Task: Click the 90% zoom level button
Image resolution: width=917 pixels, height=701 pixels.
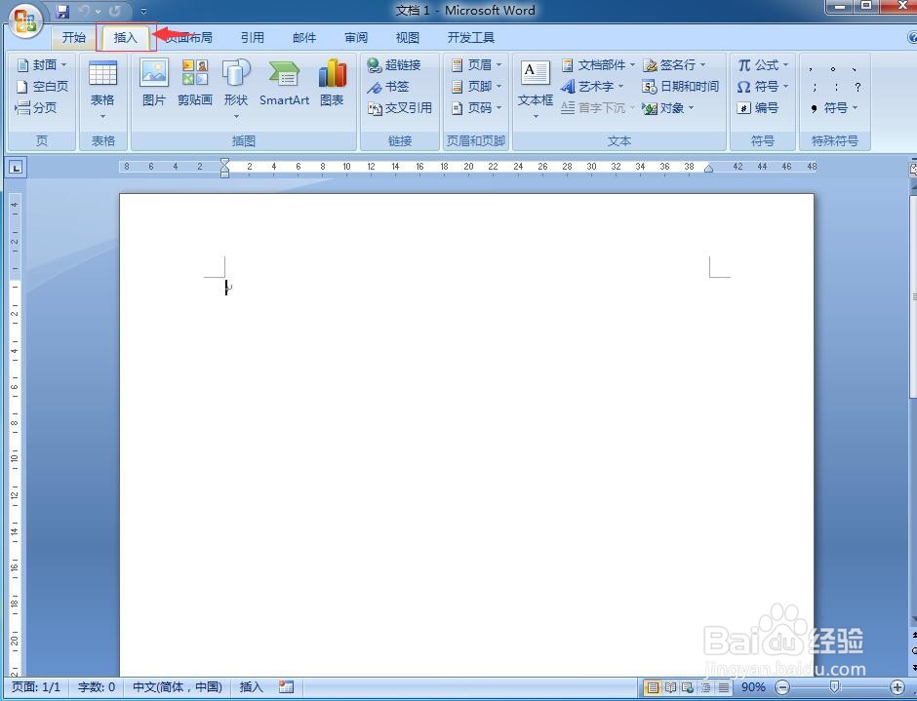Action: coord(753,687)
